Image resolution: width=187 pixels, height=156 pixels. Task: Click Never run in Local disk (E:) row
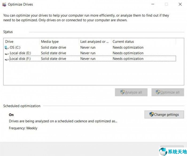click(88, 53)
